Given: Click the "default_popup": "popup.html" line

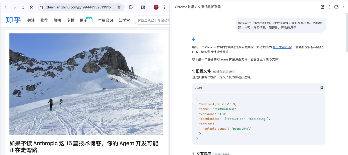Looking at the screenshot, I should click(227, 128).
